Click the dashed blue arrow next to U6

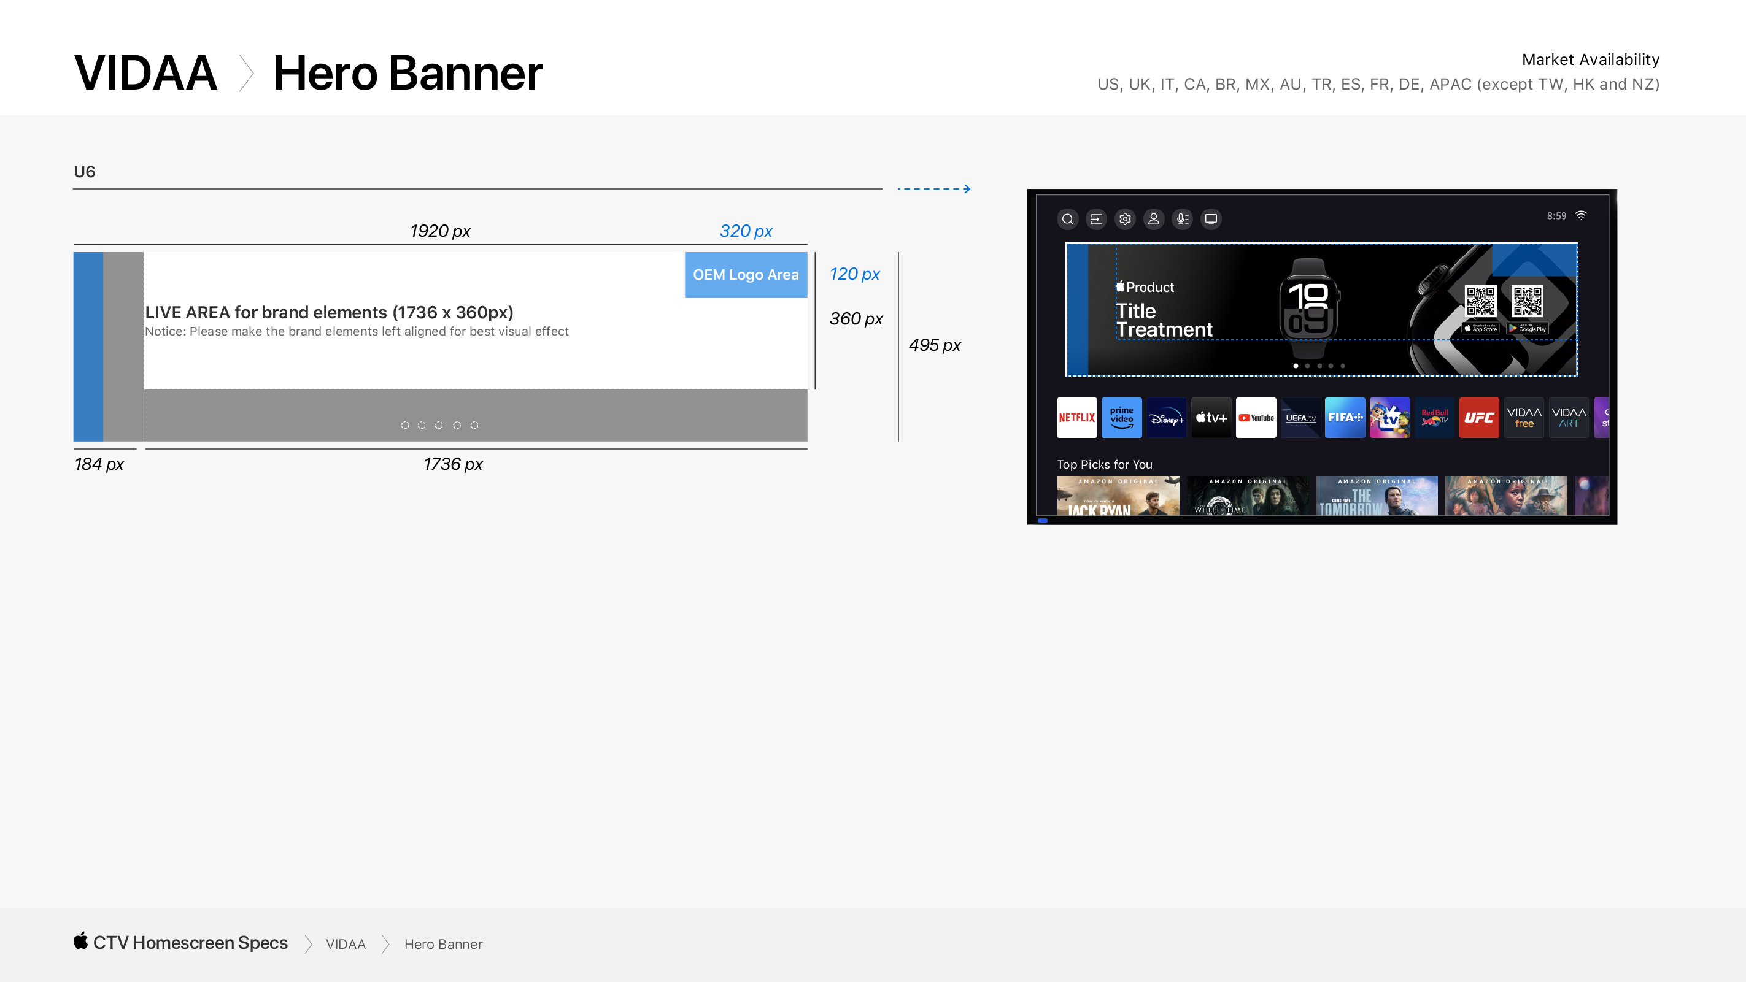coord(934,189)
